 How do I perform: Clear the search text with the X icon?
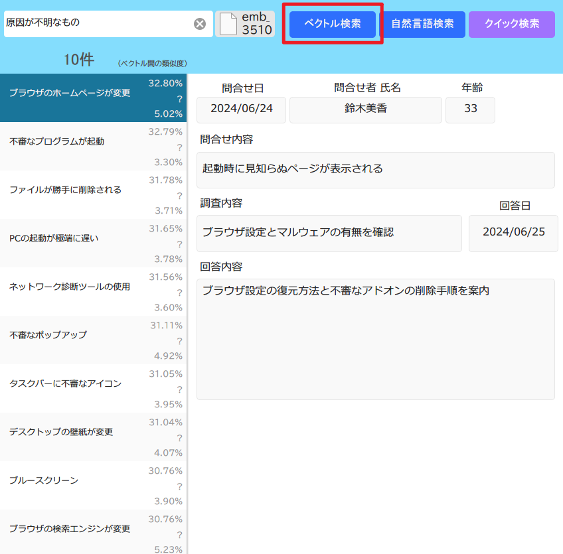pyautogui.click(x=199, y=24)
